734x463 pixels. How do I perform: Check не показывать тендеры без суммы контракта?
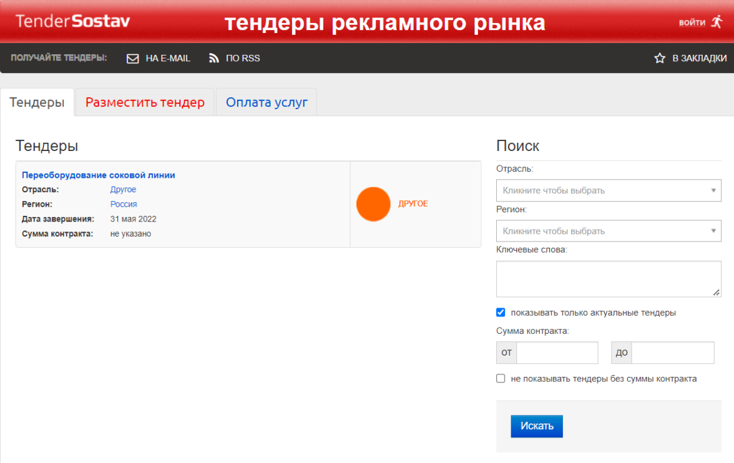[501, 378]
